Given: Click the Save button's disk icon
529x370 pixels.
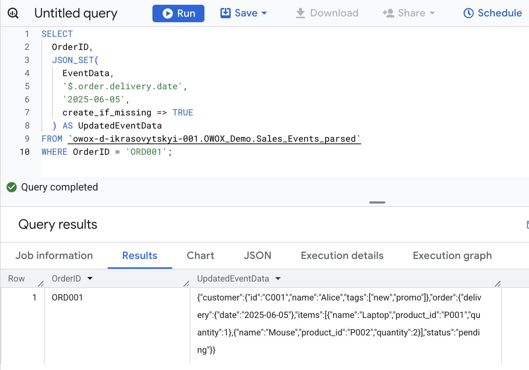Looking at the screenshot, I should pyautogui.click(x=226, y=13).
